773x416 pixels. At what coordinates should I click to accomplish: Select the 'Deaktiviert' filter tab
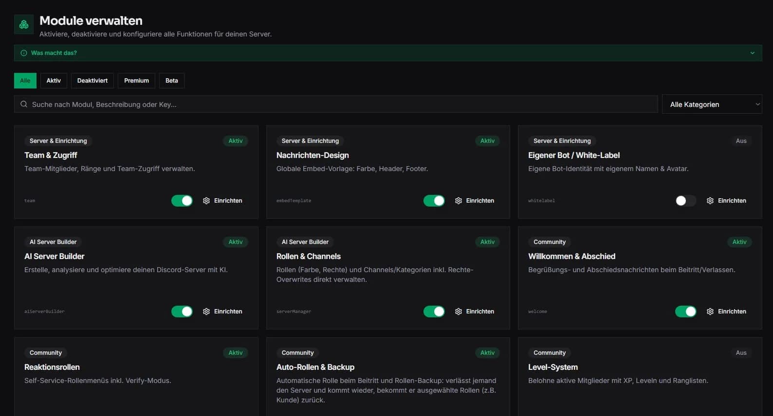point(92,81)
